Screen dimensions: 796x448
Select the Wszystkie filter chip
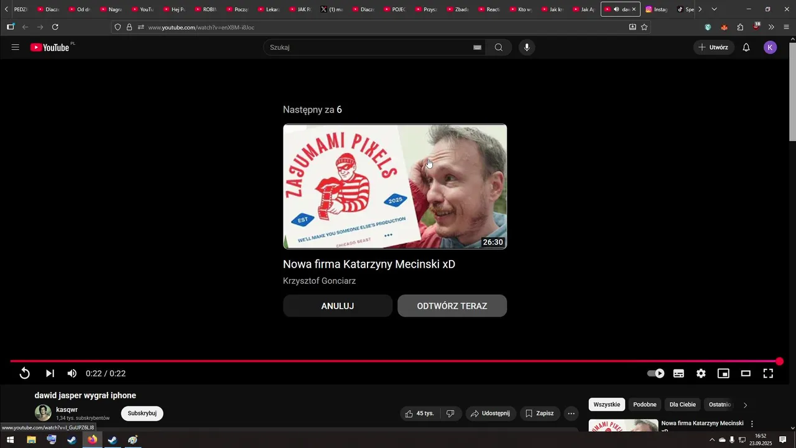607,404
